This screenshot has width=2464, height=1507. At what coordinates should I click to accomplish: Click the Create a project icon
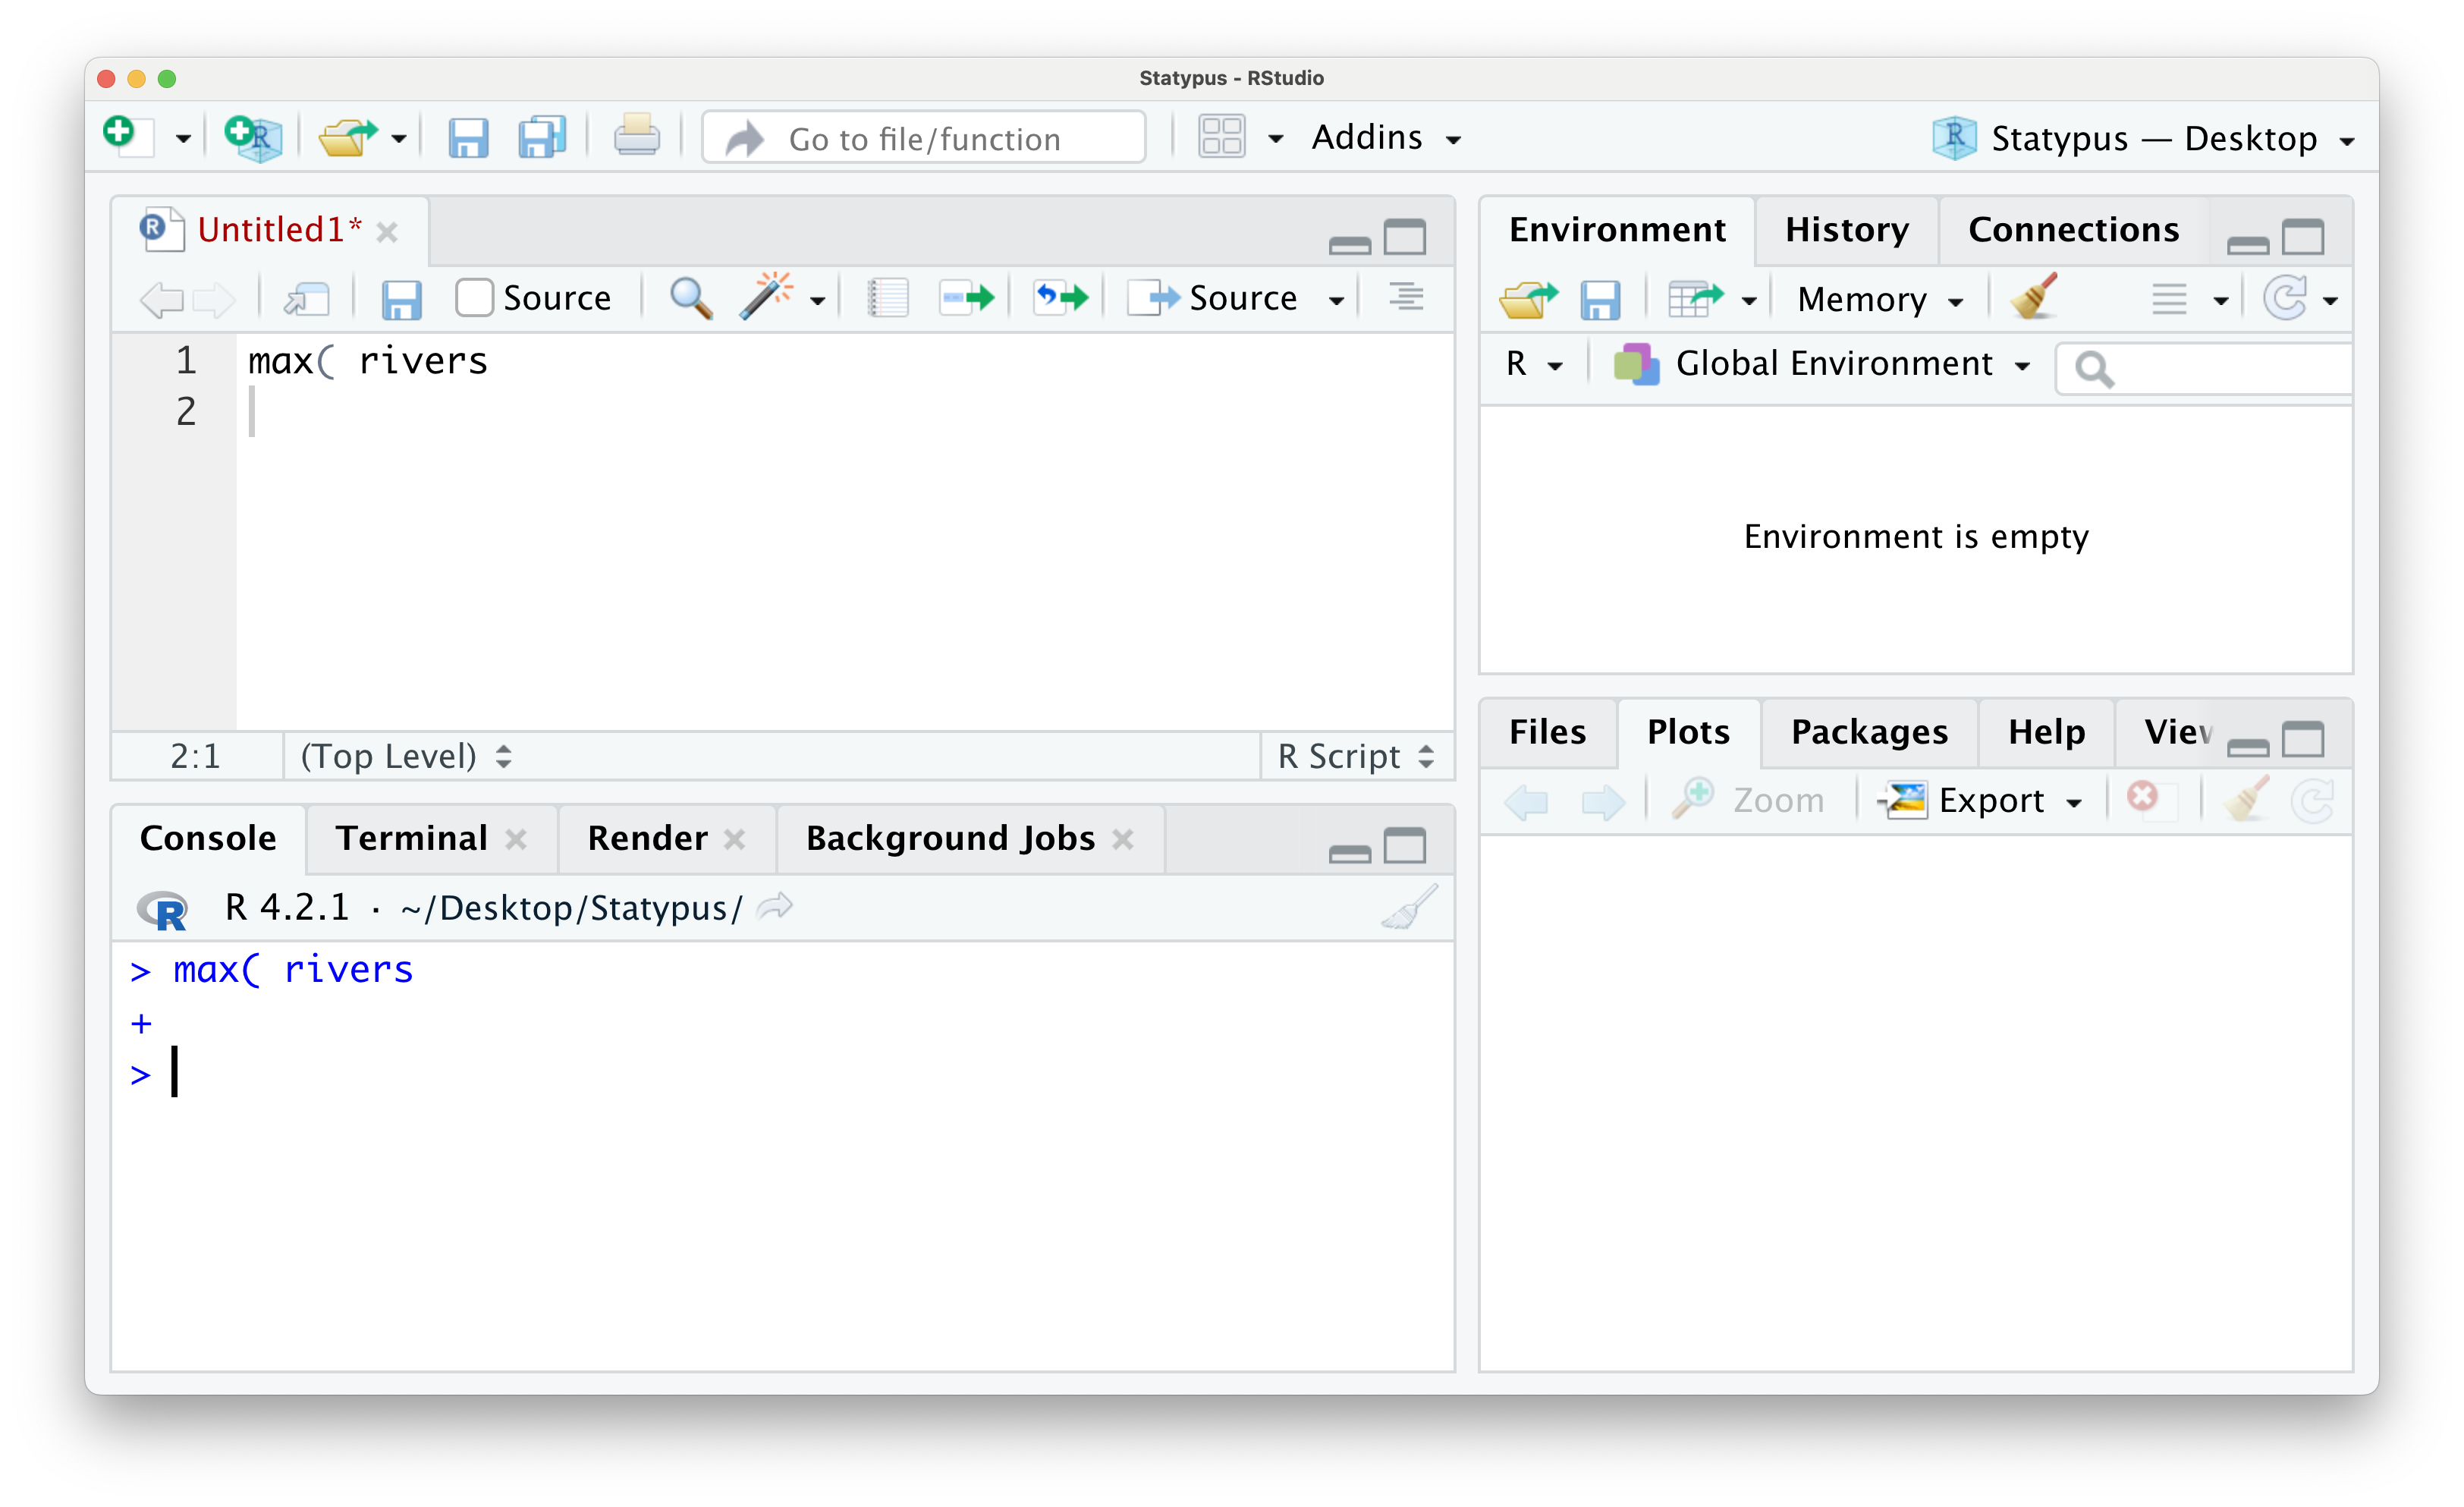(x=253, y=138)
